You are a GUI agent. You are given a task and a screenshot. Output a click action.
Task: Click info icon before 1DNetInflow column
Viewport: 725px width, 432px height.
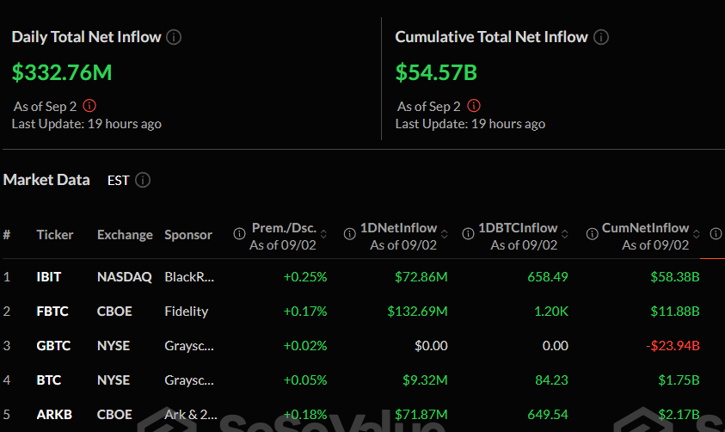349,234
